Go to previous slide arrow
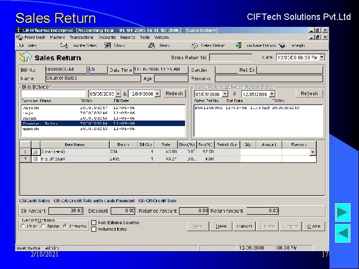Viewport: 359px width, 269px height. click(x=343, y=233)
